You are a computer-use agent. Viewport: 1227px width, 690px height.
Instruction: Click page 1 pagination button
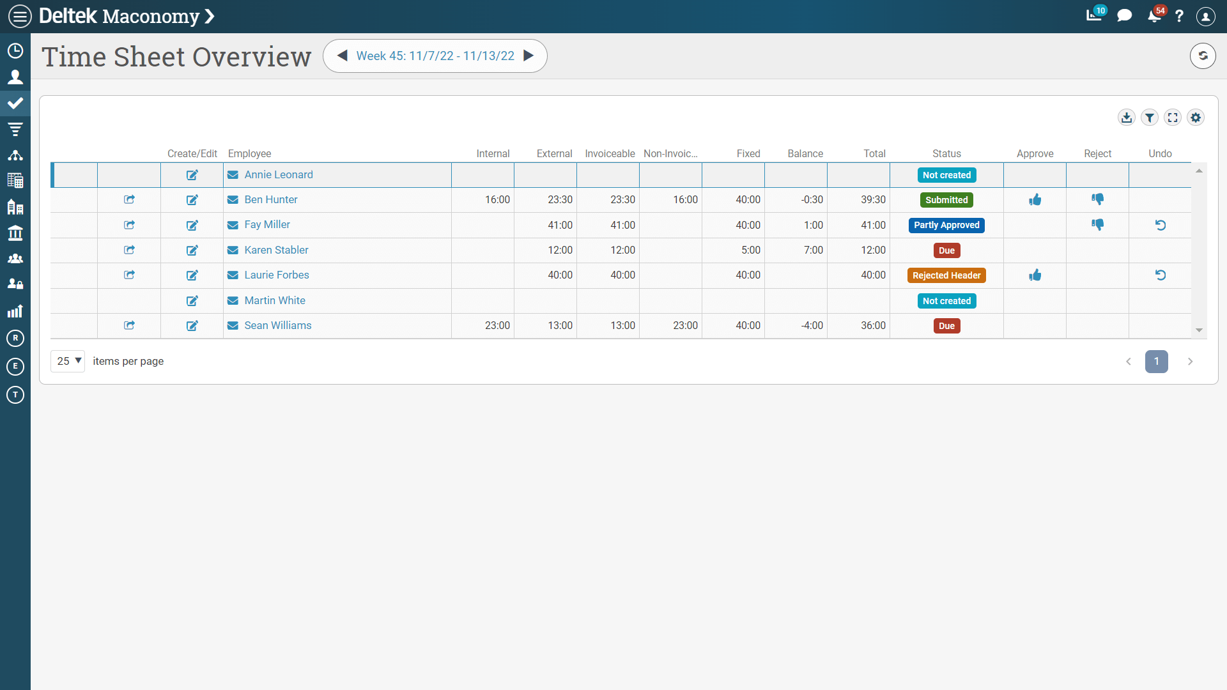point(1156,360)
